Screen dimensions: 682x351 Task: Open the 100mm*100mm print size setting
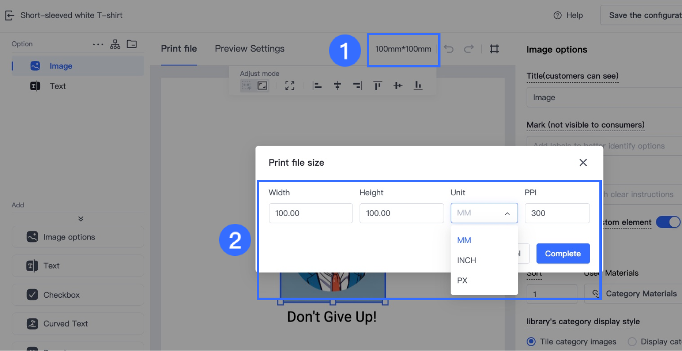coord(403,49)
